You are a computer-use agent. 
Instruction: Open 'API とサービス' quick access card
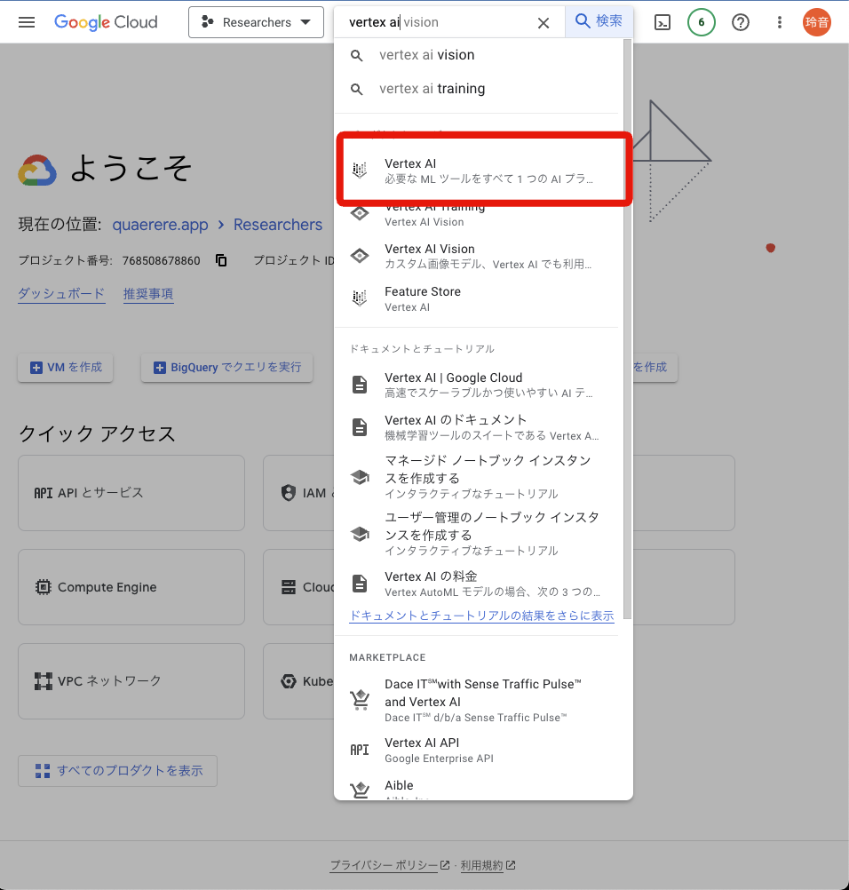[x=131, y=493]
